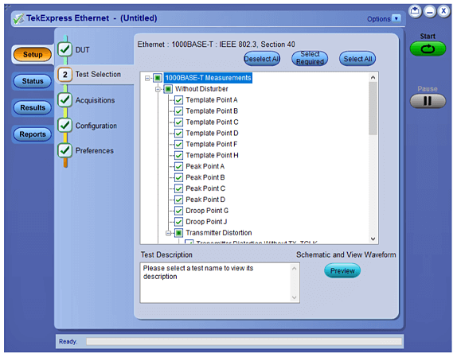Select the Peak Point C test name

[x=205, y=188]
